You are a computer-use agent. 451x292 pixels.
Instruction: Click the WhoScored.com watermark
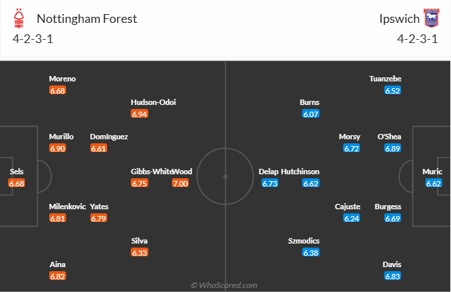(x=224, y=285)
